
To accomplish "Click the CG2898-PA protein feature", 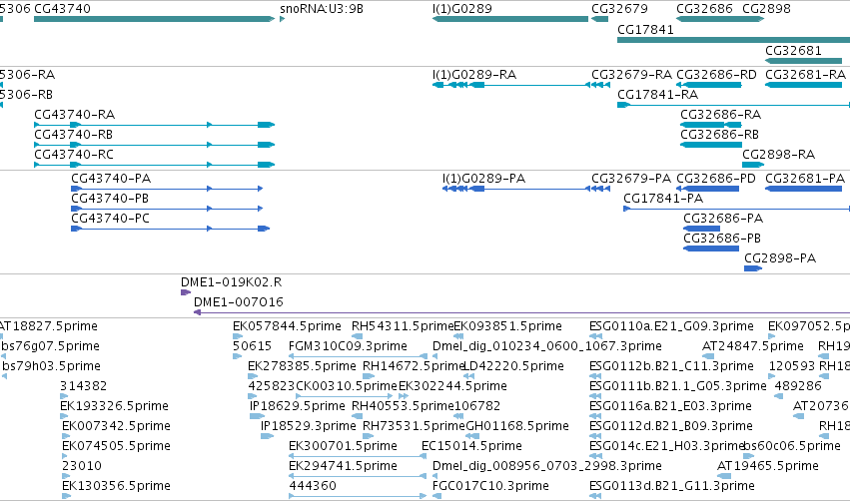I will pyautogui.click(x=753, y=268).
